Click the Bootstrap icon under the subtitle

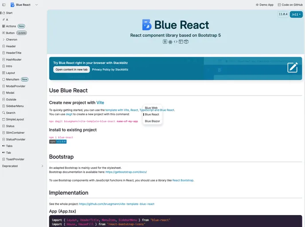click(165, 42)
